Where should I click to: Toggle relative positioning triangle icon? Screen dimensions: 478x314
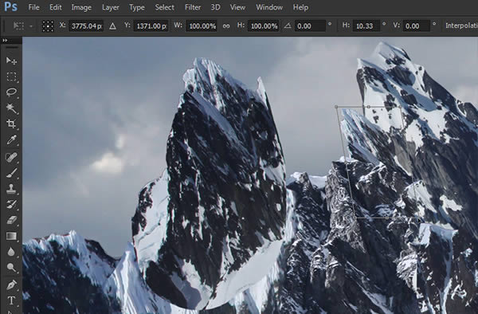[112, 26]
